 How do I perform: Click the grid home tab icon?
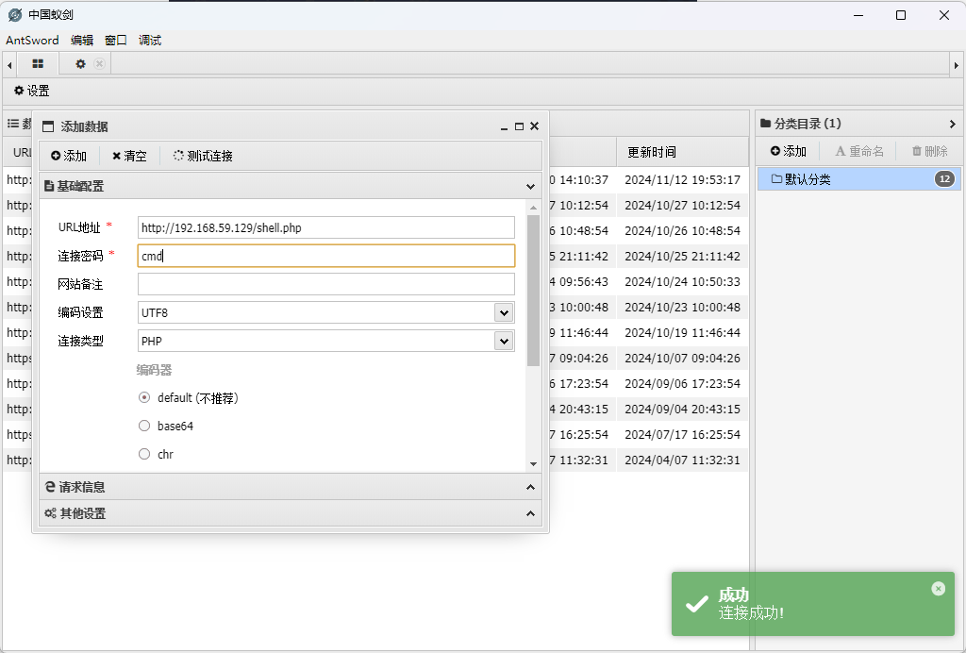point(38,64)
